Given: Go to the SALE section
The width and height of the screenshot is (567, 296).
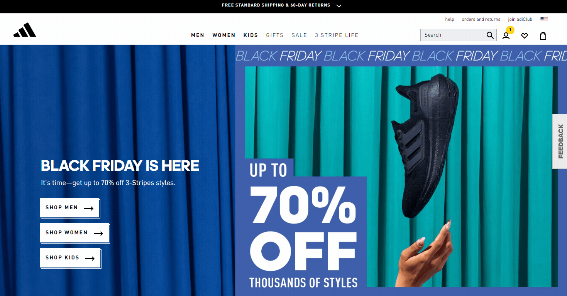Looking at the screenshot, I should (299, 35).
